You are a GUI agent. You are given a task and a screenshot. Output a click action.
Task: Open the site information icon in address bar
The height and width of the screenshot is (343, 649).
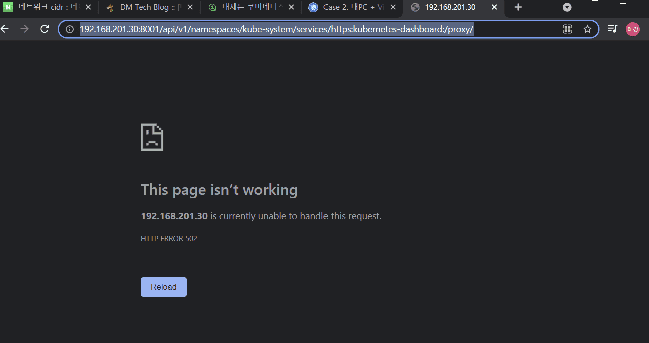coord(70,29)
